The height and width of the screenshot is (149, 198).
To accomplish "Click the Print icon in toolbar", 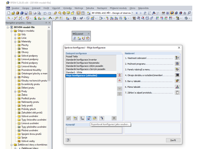I will tap(35, 13).
